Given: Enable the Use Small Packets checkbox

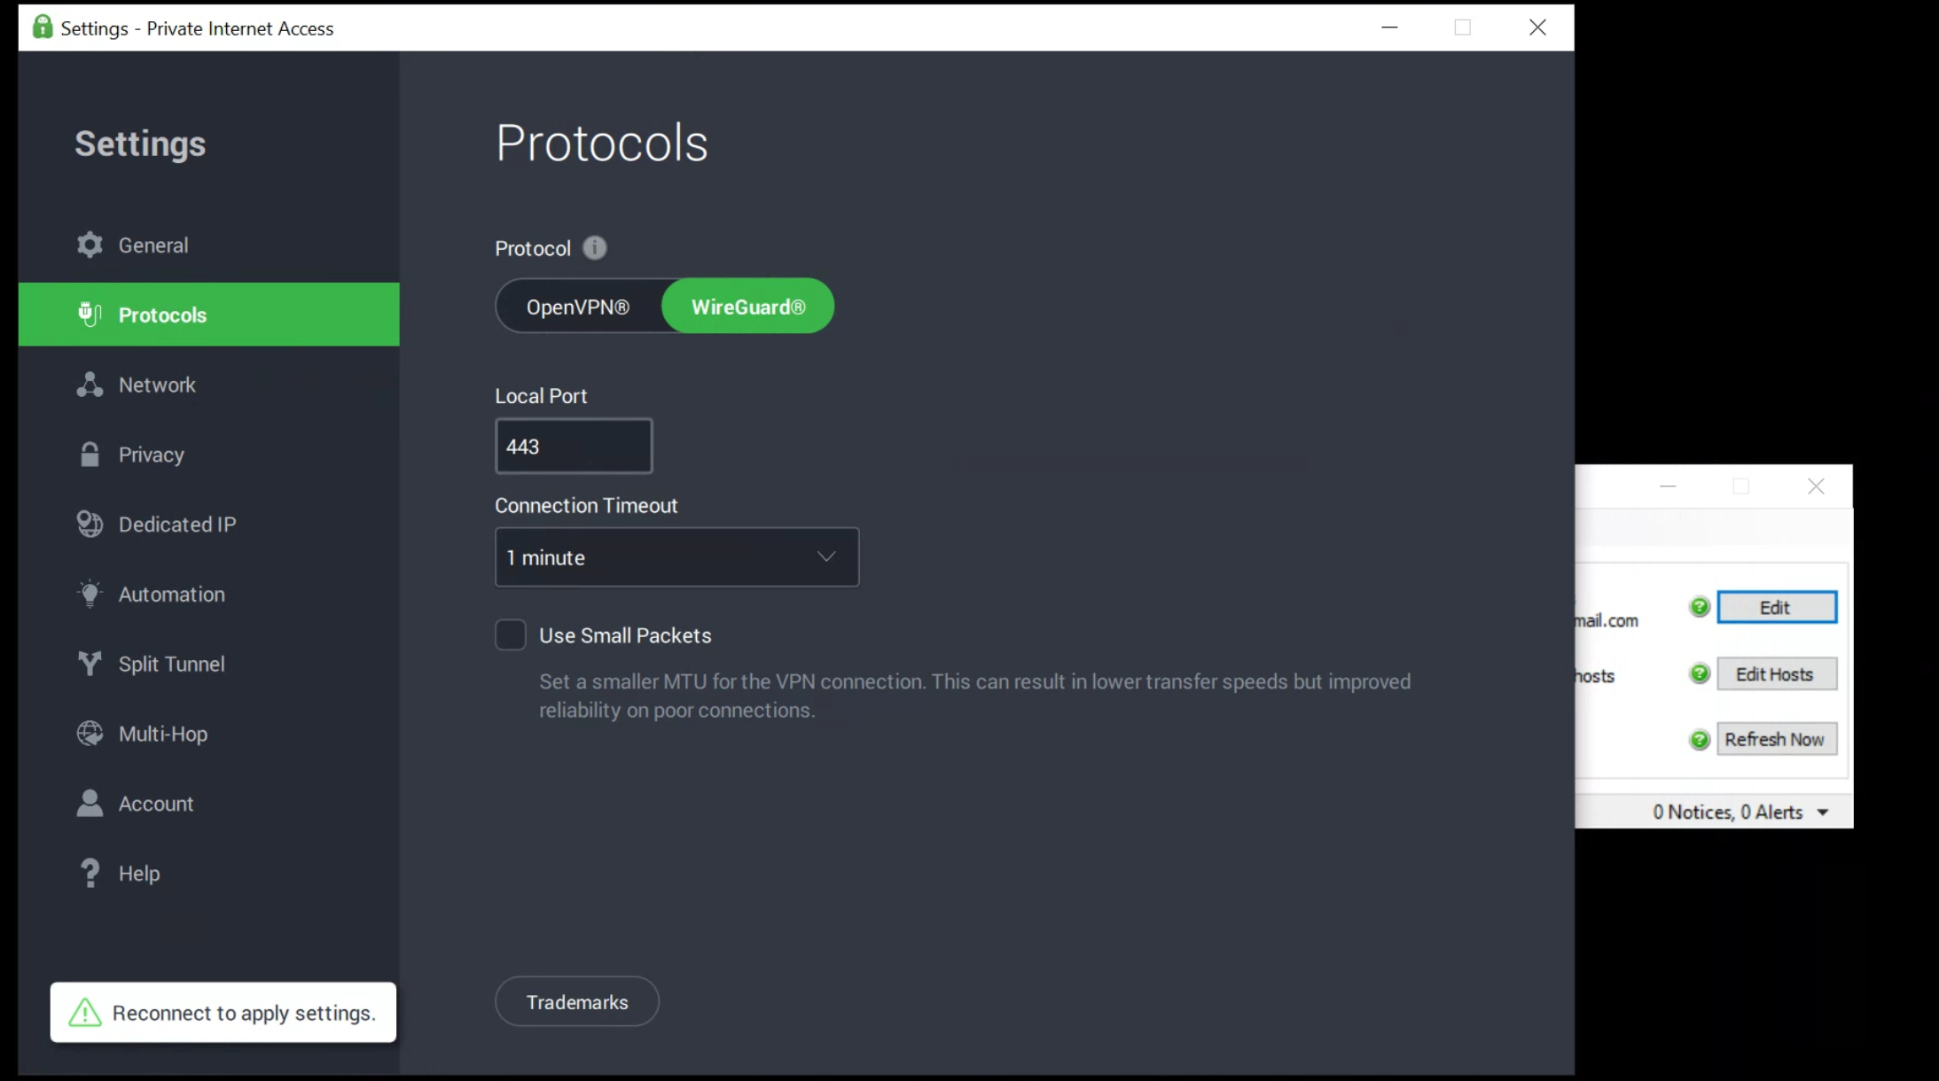Looking at the screenshot, I should [511, 635].
